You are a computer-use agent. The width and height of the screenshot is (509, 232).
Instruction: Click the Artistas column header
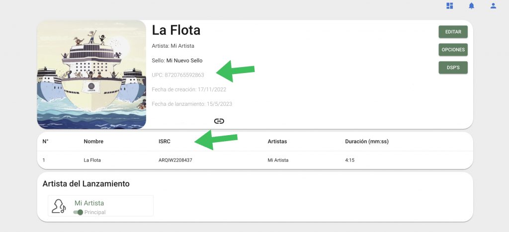(x=277, y=142)
